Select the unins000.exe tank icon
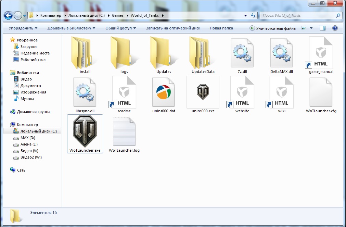This screenshot has height=227, width=346. (x=203, y=92)
